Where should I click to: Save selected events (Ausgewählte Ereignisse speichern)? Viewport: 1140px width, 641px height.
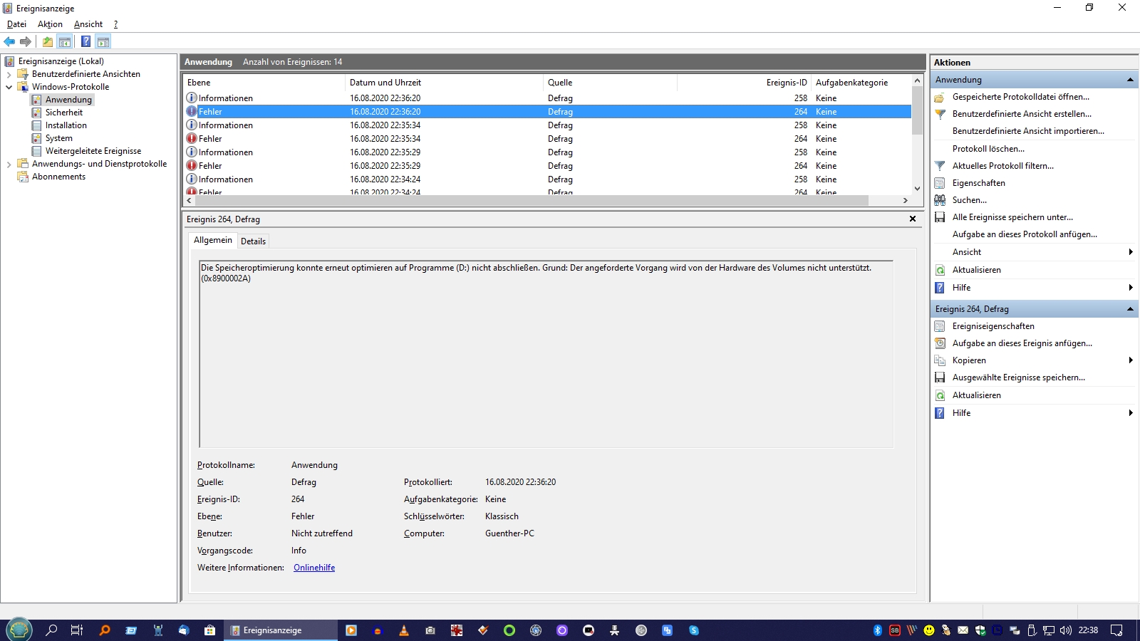click(x=1018, y=377)
